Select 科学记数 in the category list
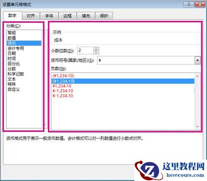207x181 pixels. click(24, 74)
